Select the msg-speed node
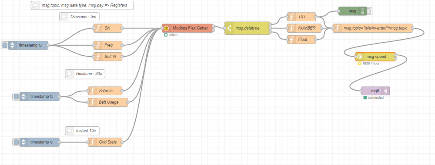The width and height of the screenshot is (435, 165). (x=376, y=57)
